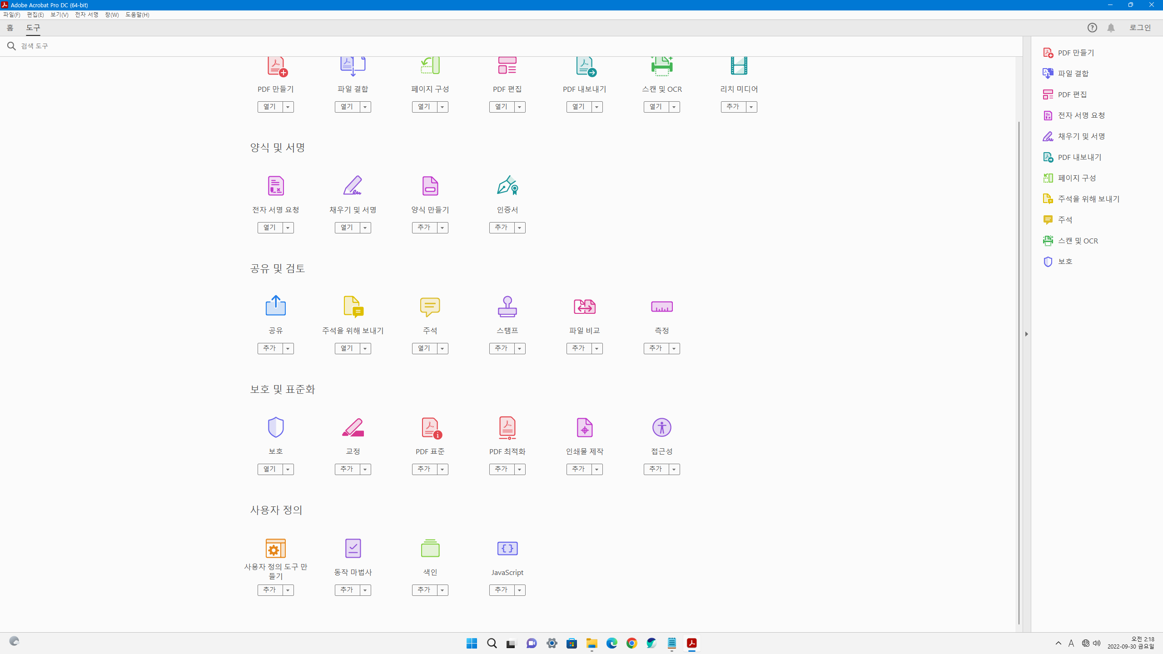Open dropdown arrow under 인쇄물 제작
Viewport: 1163px width, 654px height.
pos(596,469)
